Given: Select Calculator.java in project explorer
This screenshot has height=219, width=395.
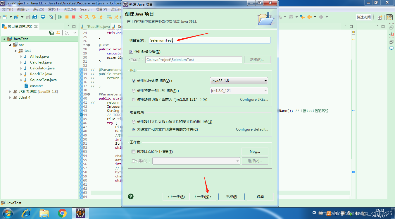Looking at the screenshot, I should (42, 68).
